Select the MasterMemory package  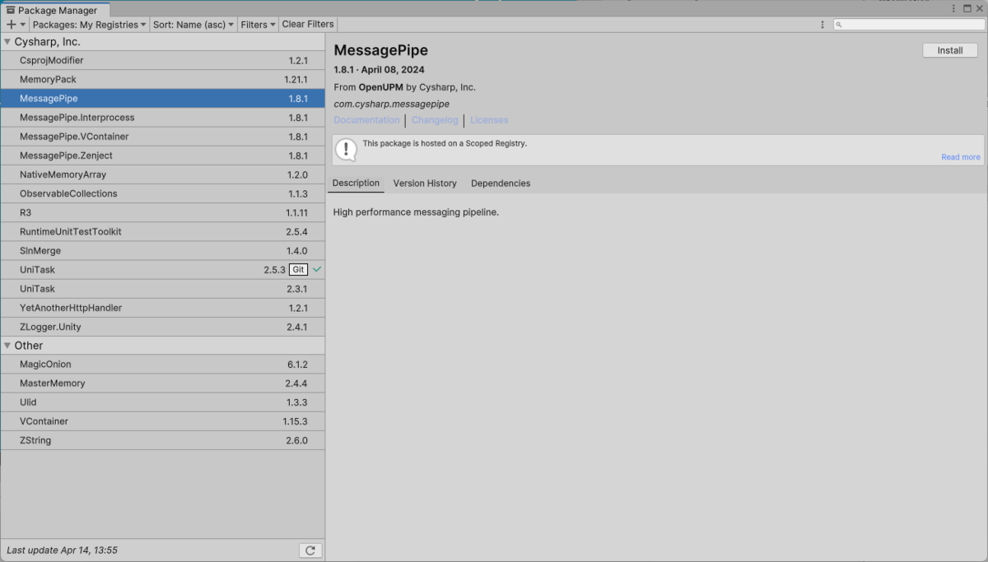coord(162,383)
